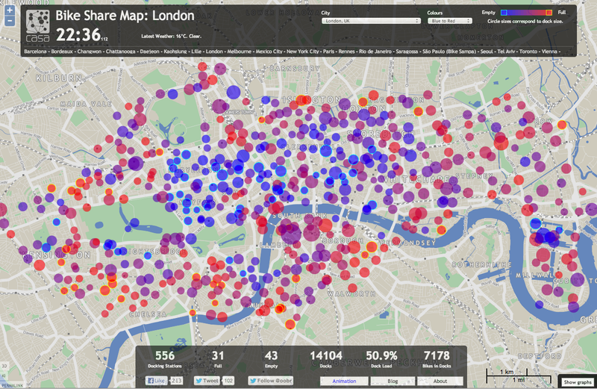This screenshot has width=597, height=389.
Task: Go to São Paulo (Bike Sampa) link
Action: pos(449,52)
